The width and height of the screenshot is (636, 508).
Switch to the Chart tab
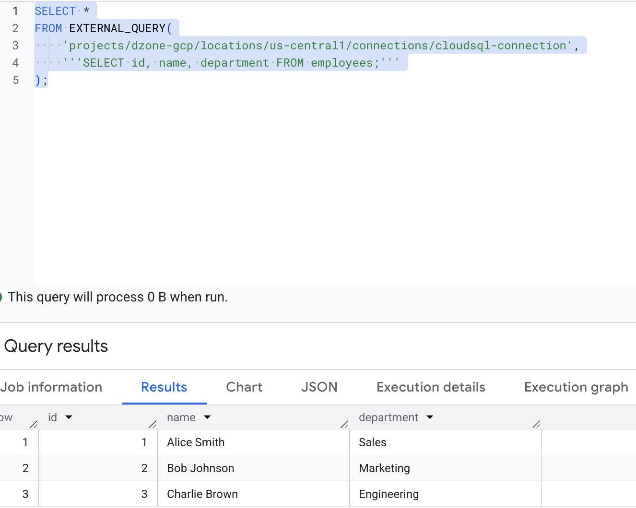[244, 387]
